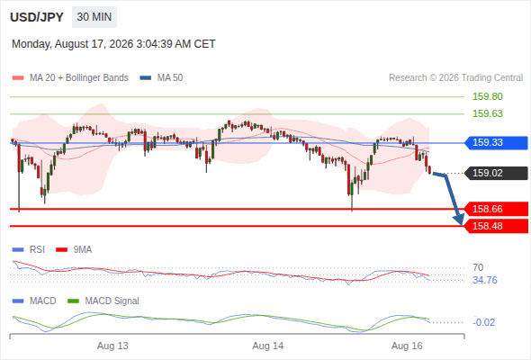Screen dimensions: 531x360
Task: Click the 'MACD Signal' legend label
Action: pyautogui.click(x=112, y=301)
